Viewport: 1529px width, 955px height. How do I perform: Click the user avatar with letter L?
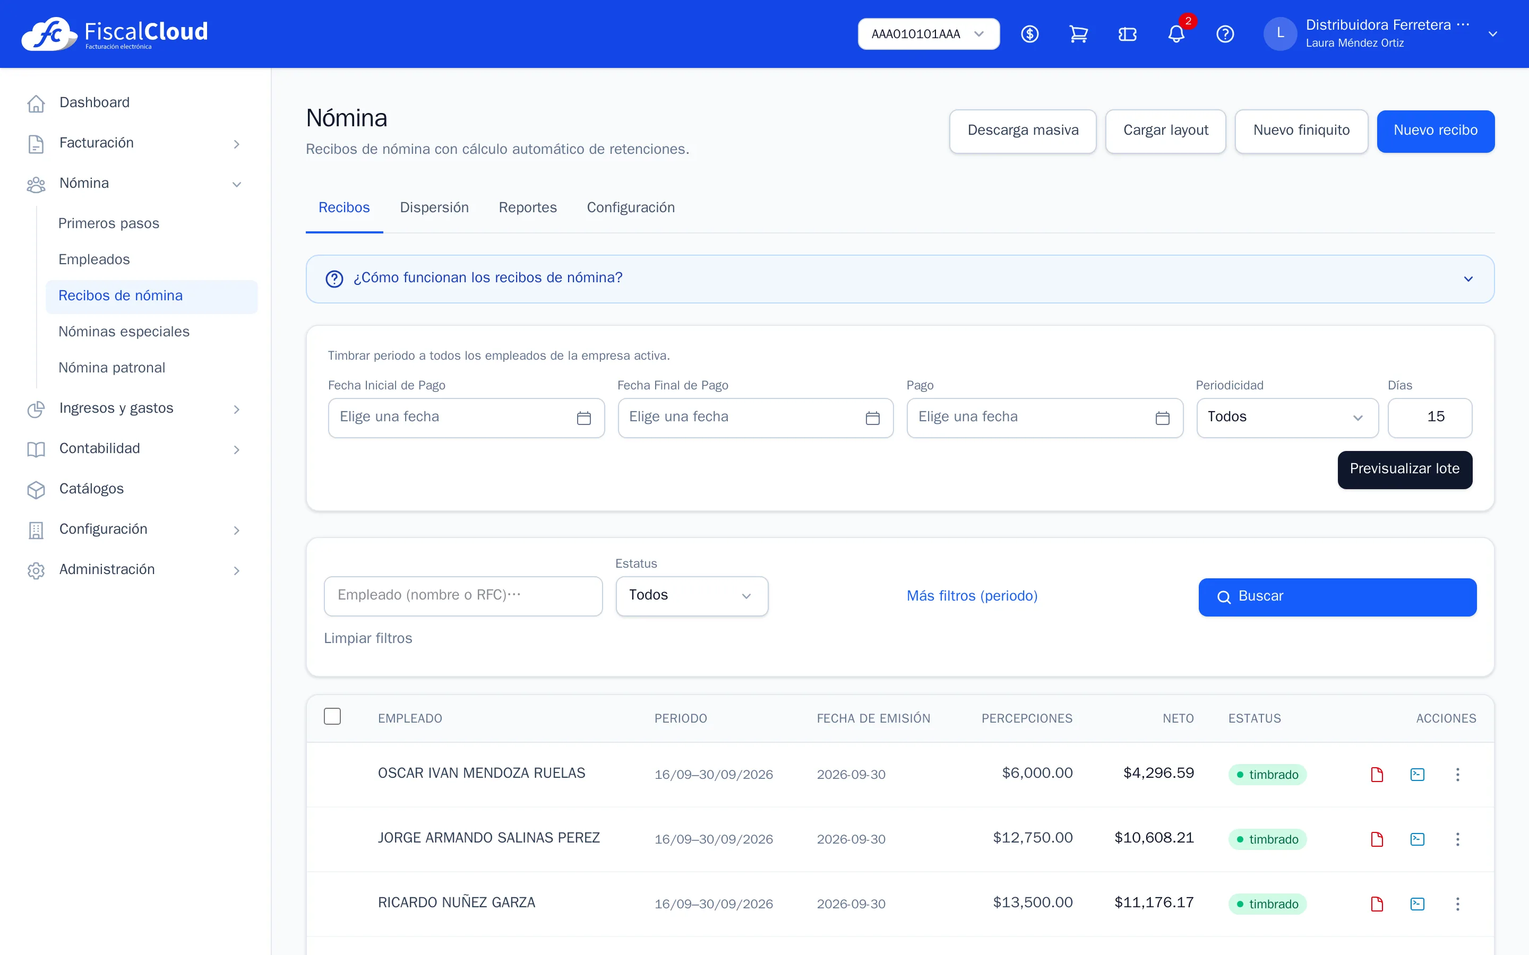[x=1280, y=34]
